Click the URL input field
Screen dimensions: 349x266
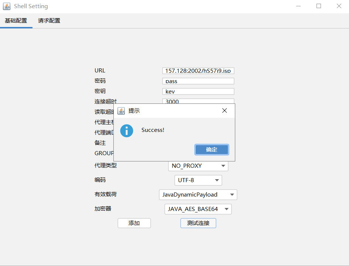198,71
